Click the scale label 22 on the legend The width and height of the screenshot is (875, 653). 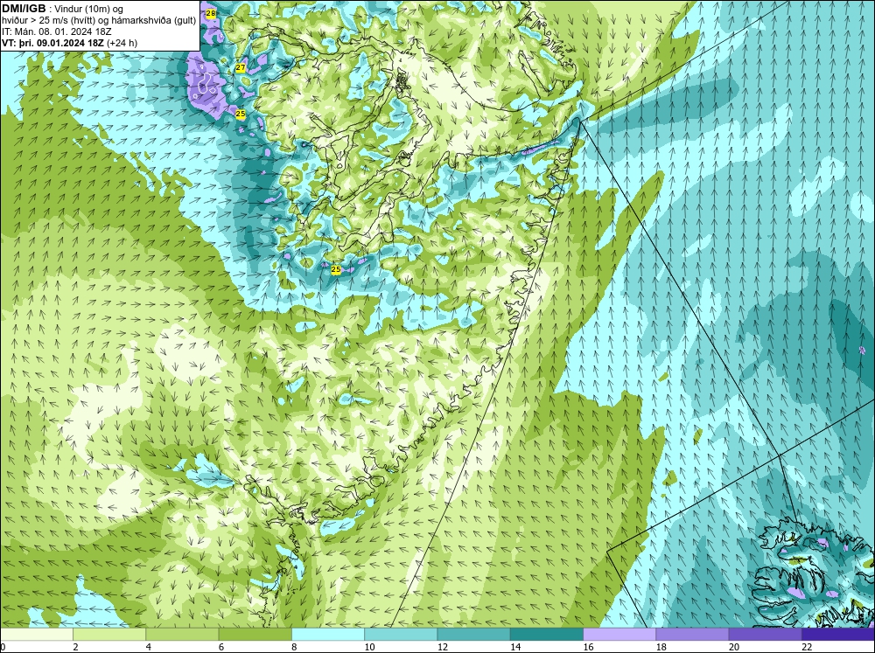[807, 647]
